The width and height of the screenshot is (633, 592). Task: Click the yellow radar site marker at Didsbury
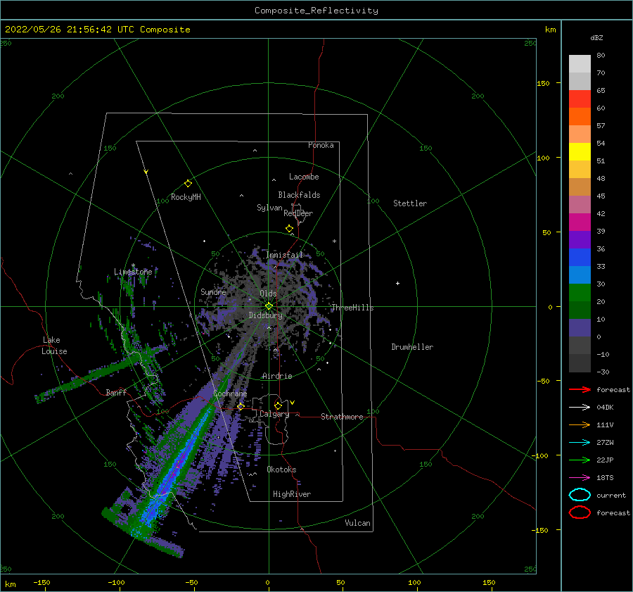269,306
